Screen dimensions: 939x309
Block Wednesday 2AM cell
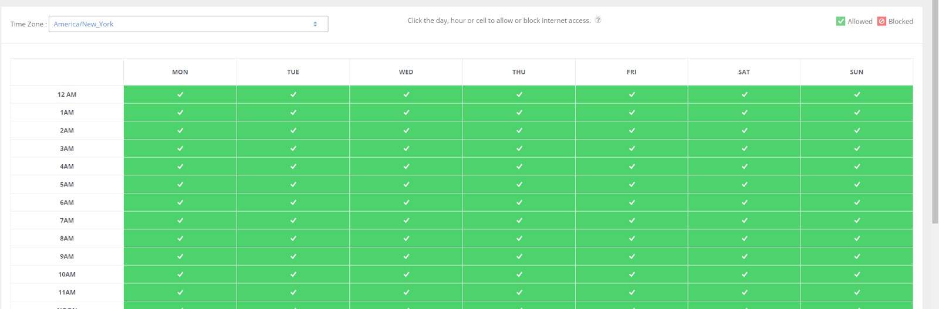click(x=406, y=131)
